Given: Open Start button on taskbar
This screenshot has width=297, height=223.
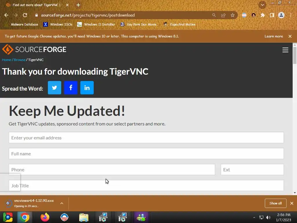Looking at the screenshot, I should [x=8, y=217].
